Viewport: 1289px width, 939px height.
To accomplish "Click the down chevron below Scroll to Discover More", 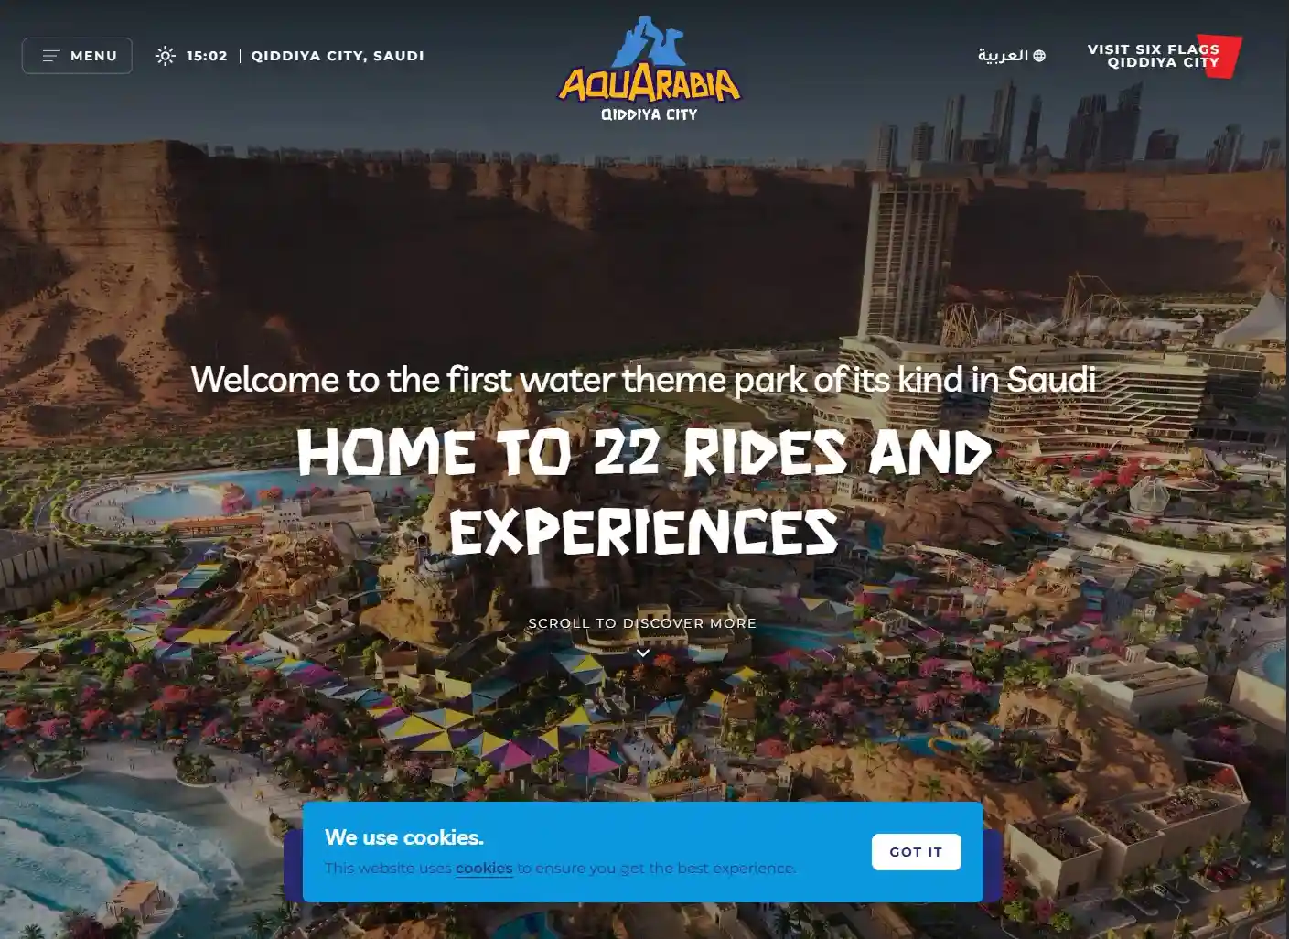I will coord(643,653).
